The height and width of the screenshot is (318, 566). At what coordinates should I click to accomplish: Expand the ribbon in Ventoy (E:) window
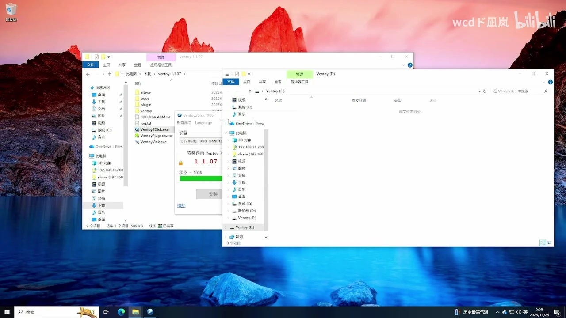(x=544, y=82)
